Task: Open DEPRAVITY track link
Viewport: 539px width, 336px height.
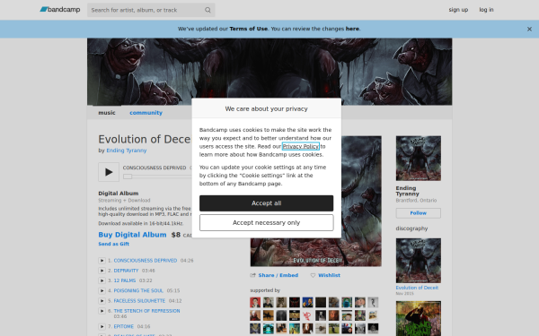Action: click(126, 271)
